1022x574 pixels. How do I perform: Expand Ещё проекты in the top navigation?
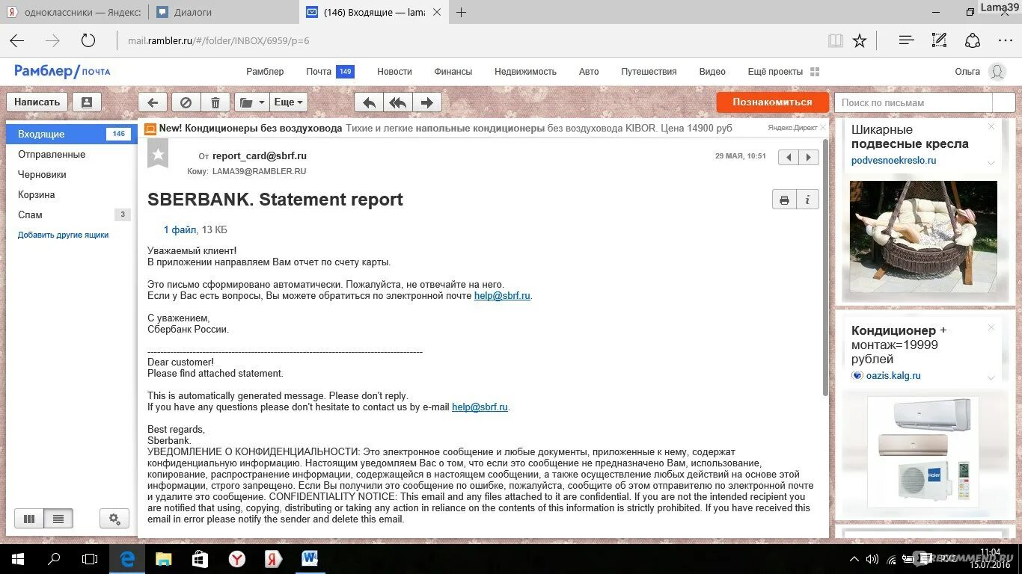[783, 72]
